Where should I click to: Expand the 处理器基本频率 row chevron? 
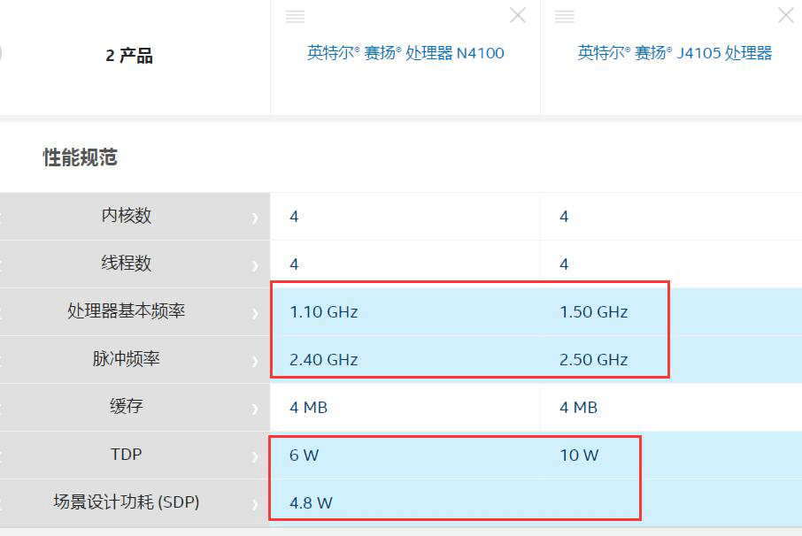255,314
